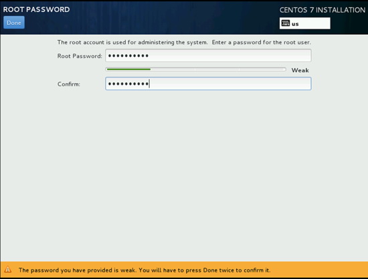
Task: Click the blank gray area below Confirm field
Action: pyautogui.click(x=184, y=174)
